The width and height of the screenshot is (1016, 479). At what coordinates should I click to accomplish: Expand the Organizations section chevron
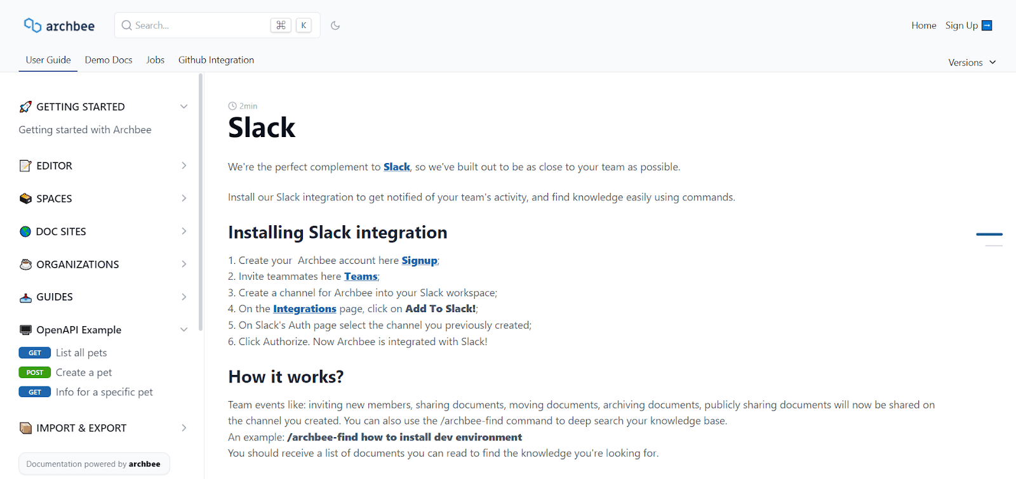[184, 265]
